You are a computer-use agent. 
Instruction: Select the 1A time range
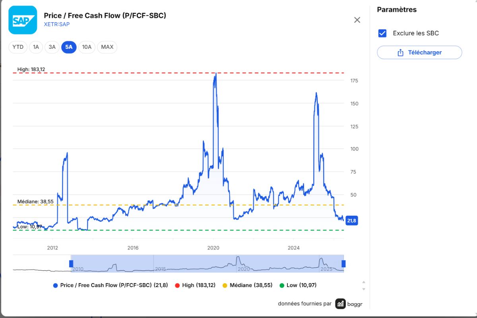coord(36,47)
